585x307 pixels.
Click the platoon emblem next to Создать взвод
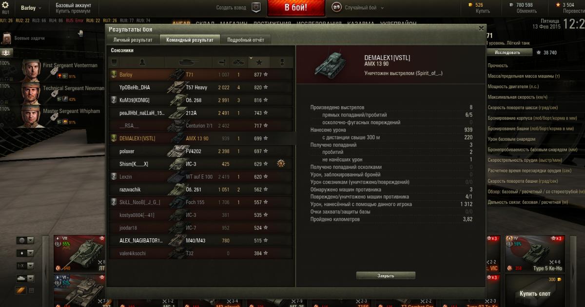(256, 7)
